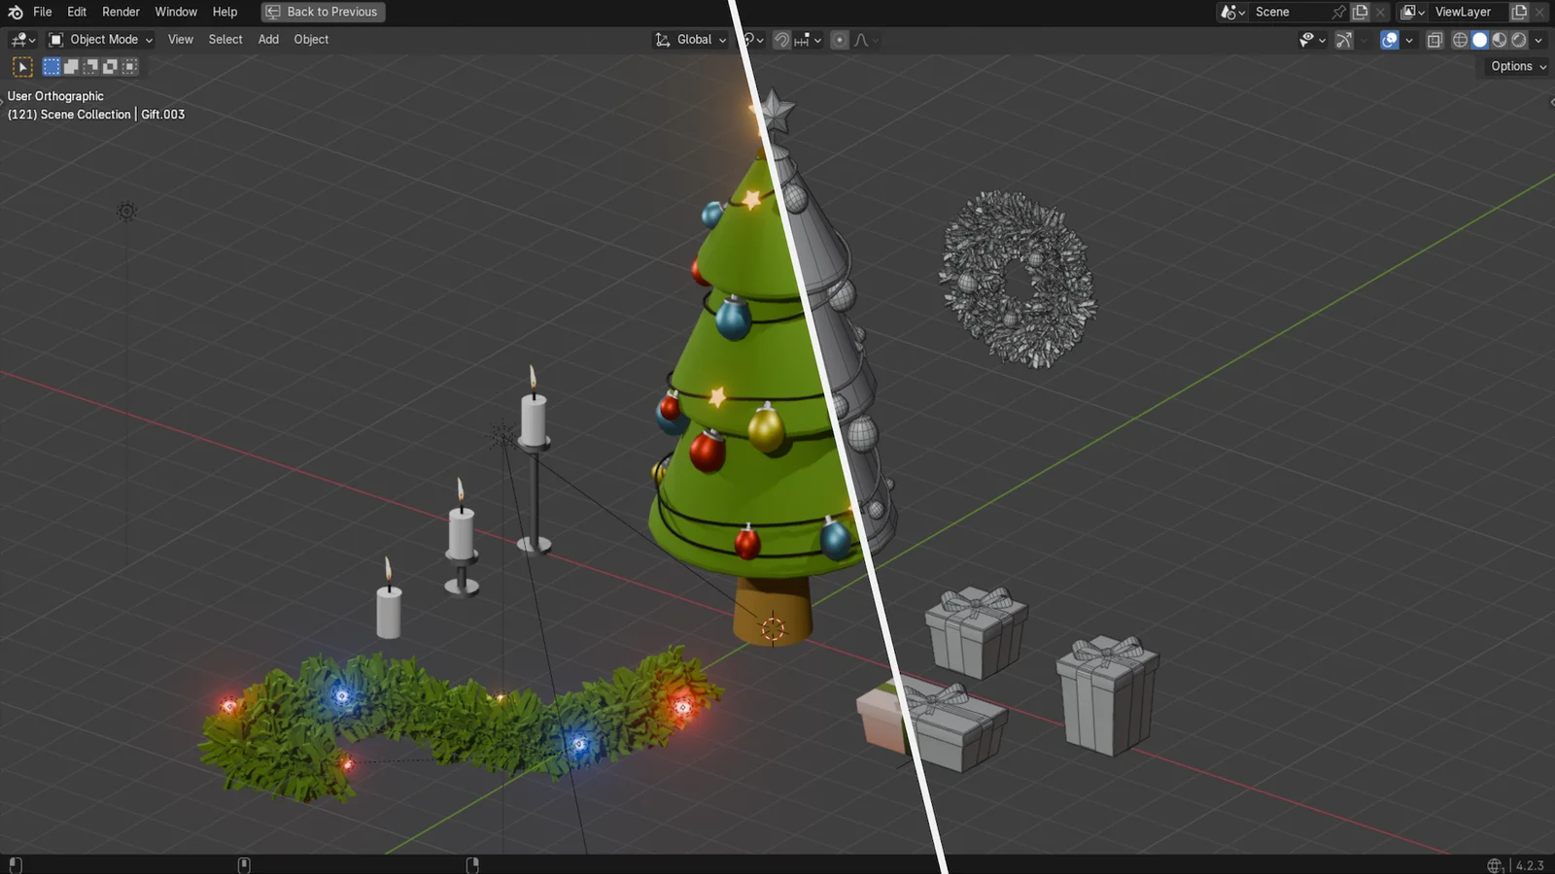Pin the Scene to workspace

[x=1338, y=12]
